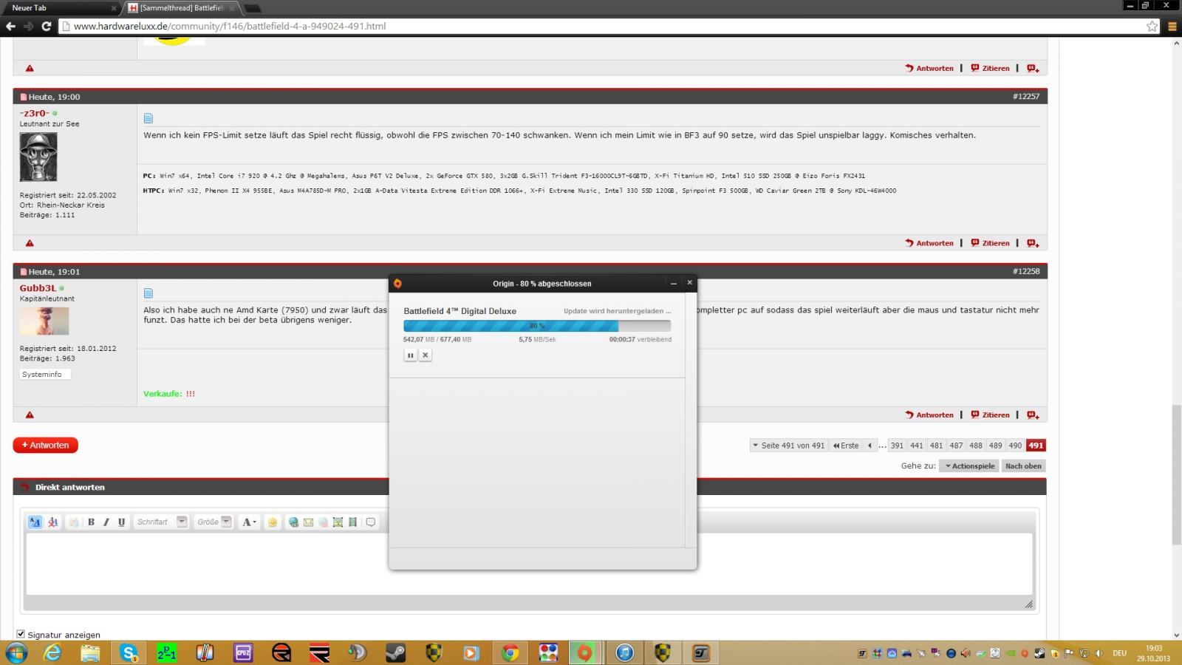Viewport: 1182px width, 665px height.
Task: Click the insert image icon
Action: point(338,522)
